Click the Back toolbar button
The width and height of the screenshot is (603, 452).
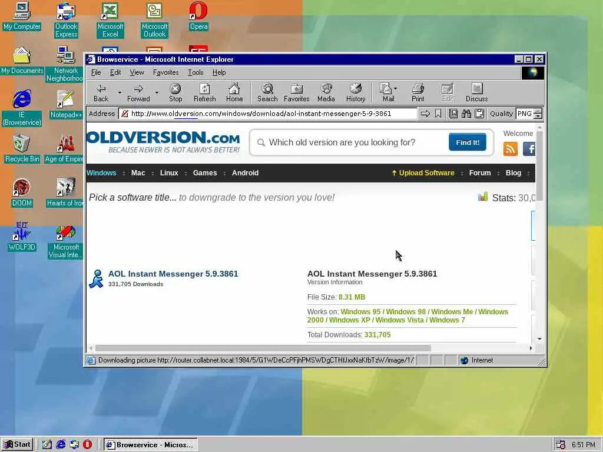[x=101, y=92]
